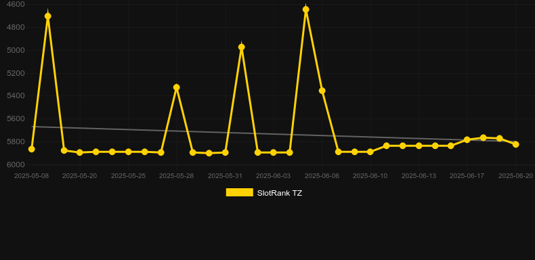Click the data point right after 2025-06-10
Screen dimensions: 535x260
pos(386,146)
